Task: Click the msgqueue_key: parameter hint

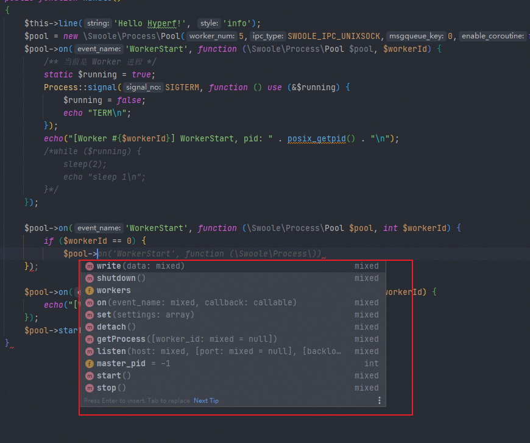Action: point(417,36)
